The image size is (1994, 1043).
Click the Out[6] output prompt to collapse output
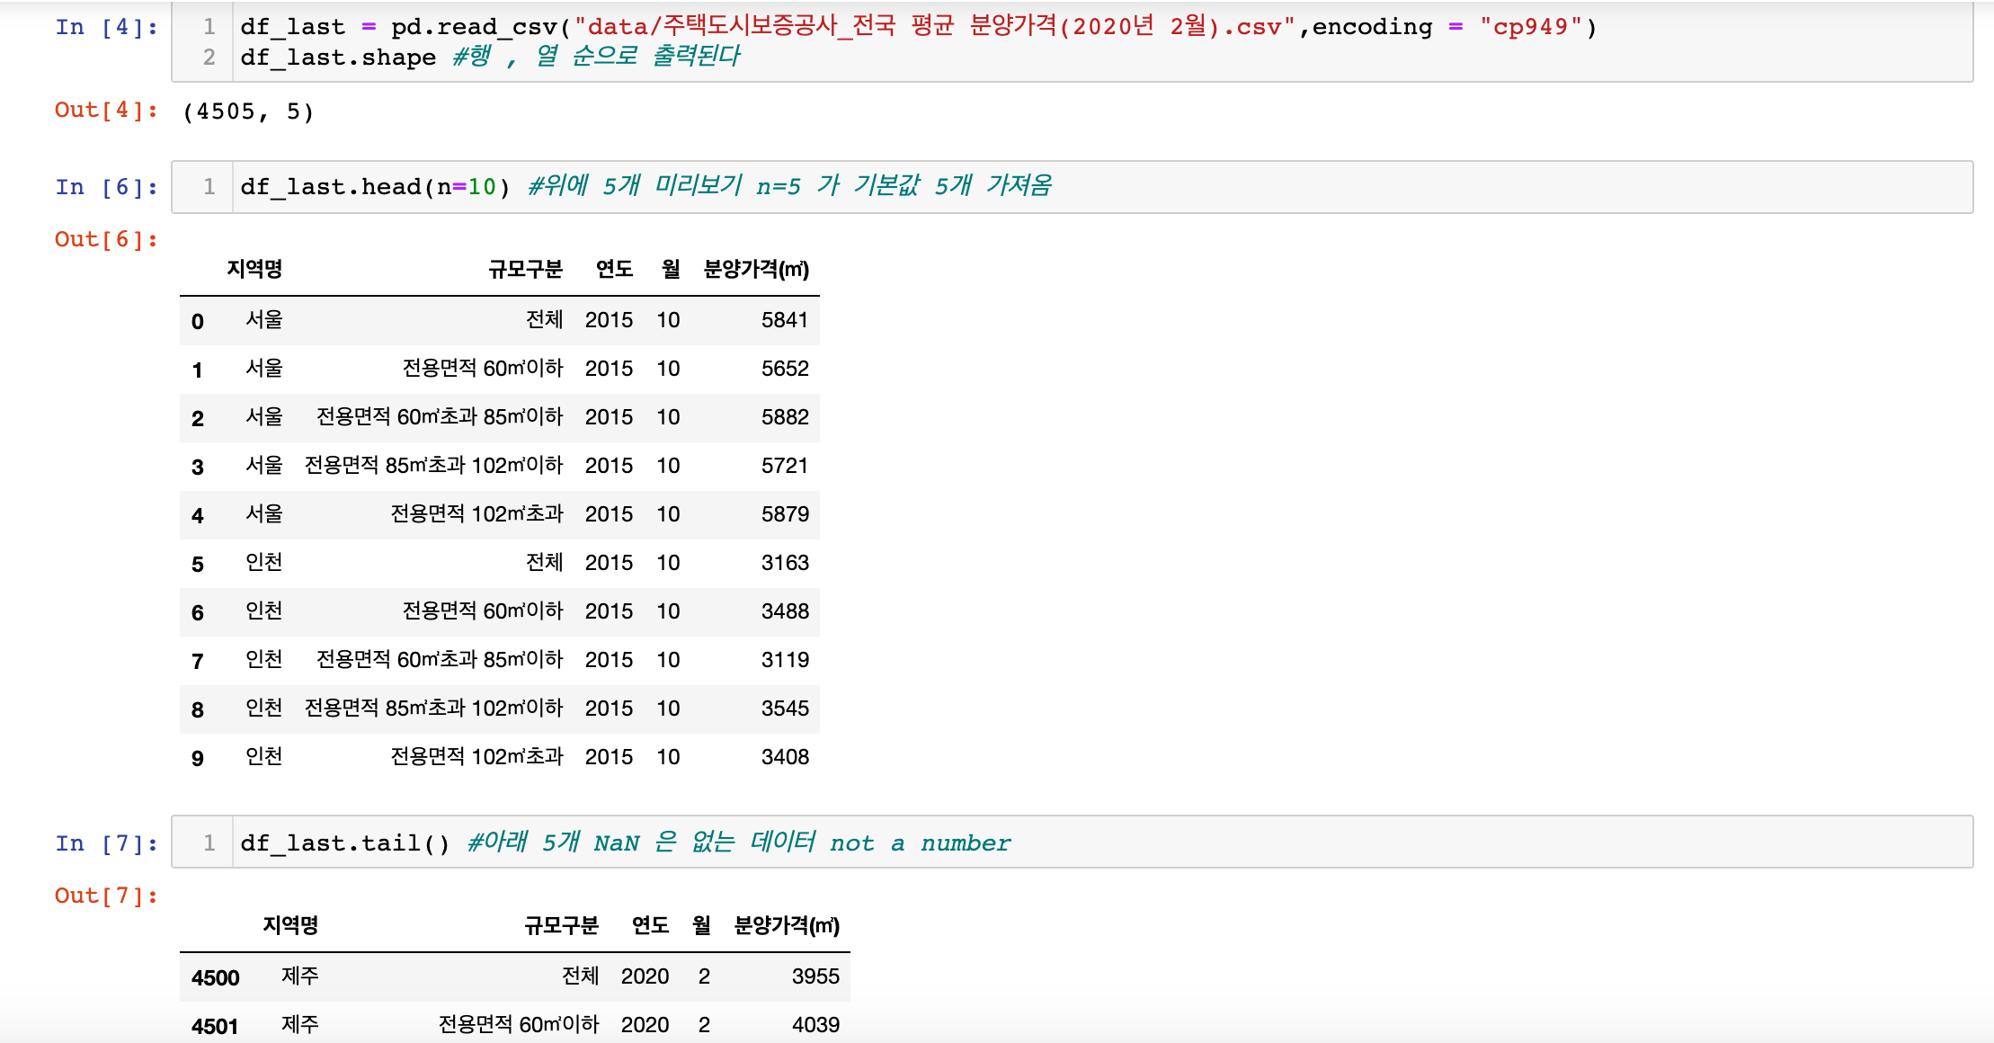pos(106,239)
